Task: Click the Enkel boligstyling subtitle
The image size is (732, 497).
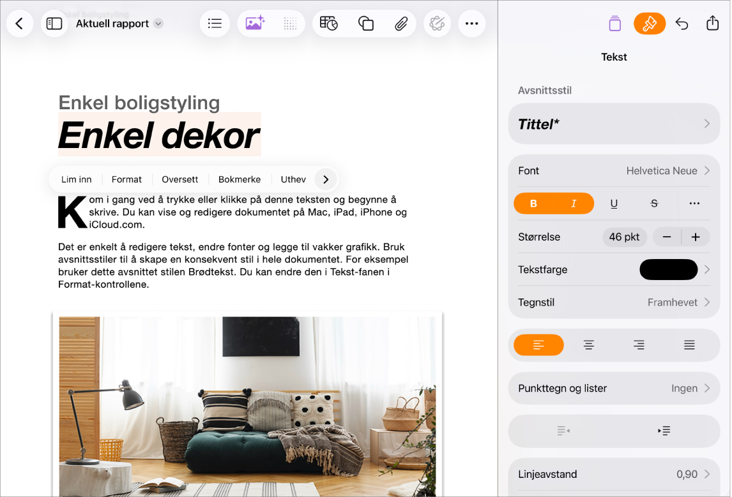Action: pyautogui.click(x=139, y=103)
